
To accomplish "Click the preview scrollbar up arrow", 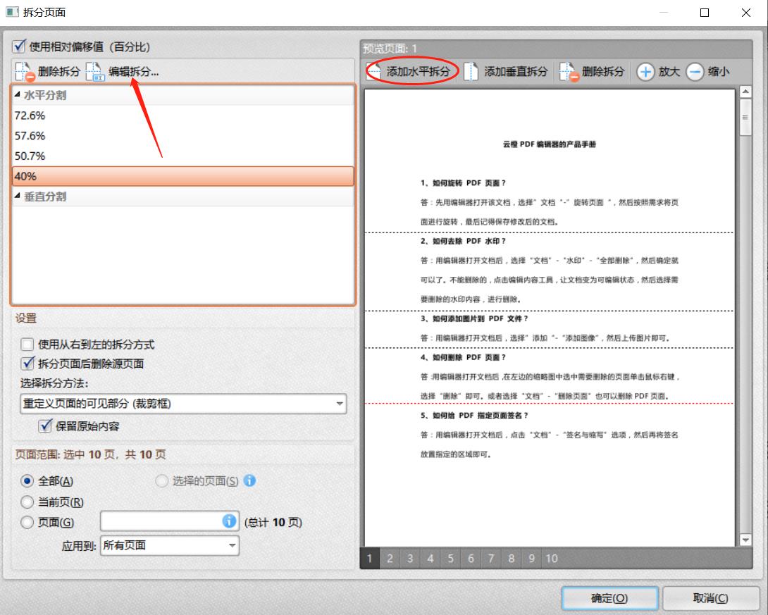I will (x=745, y=92).
